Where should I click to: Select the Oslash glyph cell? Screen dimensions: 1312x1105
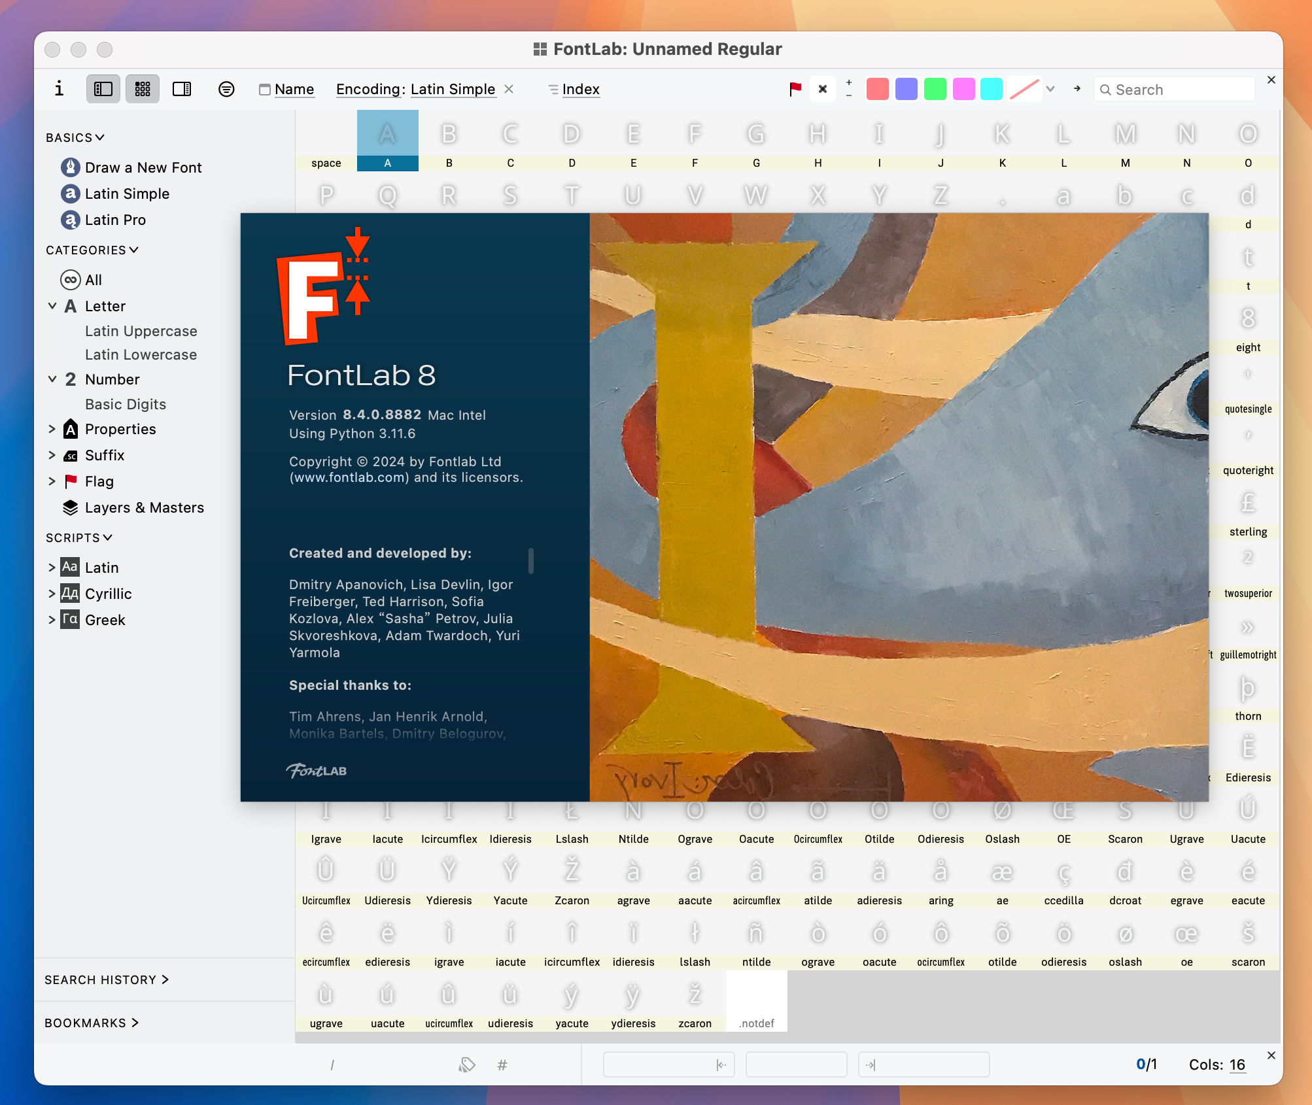pyautogui.click(x=1003, y=825)
